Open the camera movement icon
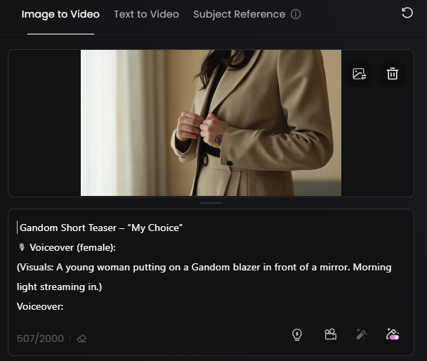This screenshot has height=361, width=427. 330,335
